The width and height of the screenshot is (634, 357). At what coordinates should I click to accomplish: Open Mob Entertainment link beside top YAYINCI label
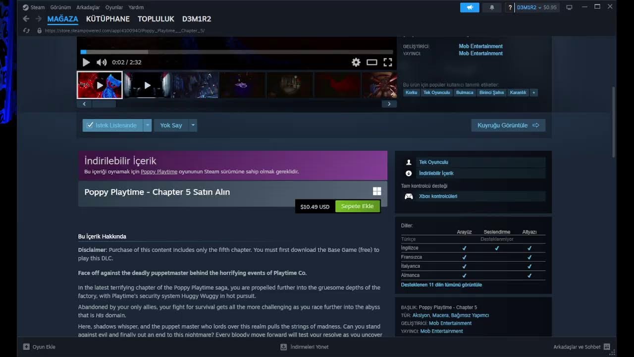[480, 54]
